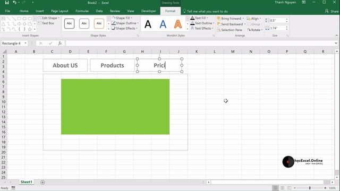Select the rectangle shape in the Insert Shapes gallery
Screen dimensions: 340x191
[19, 19]
